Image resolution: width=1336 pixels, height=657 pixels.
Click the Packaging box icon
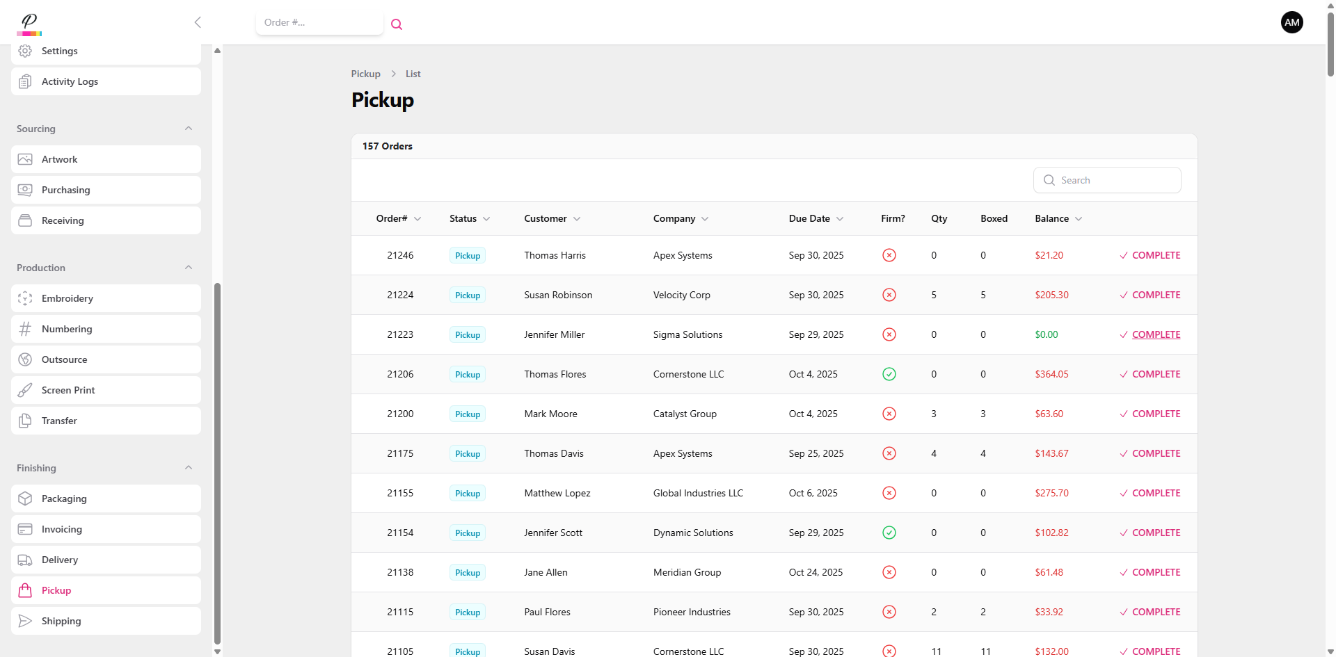pos(25,498)
